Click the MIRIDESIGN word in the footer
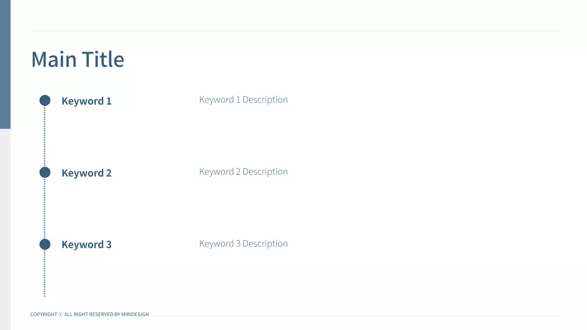The width and height of the screenshot is (587, 330). 135,314
